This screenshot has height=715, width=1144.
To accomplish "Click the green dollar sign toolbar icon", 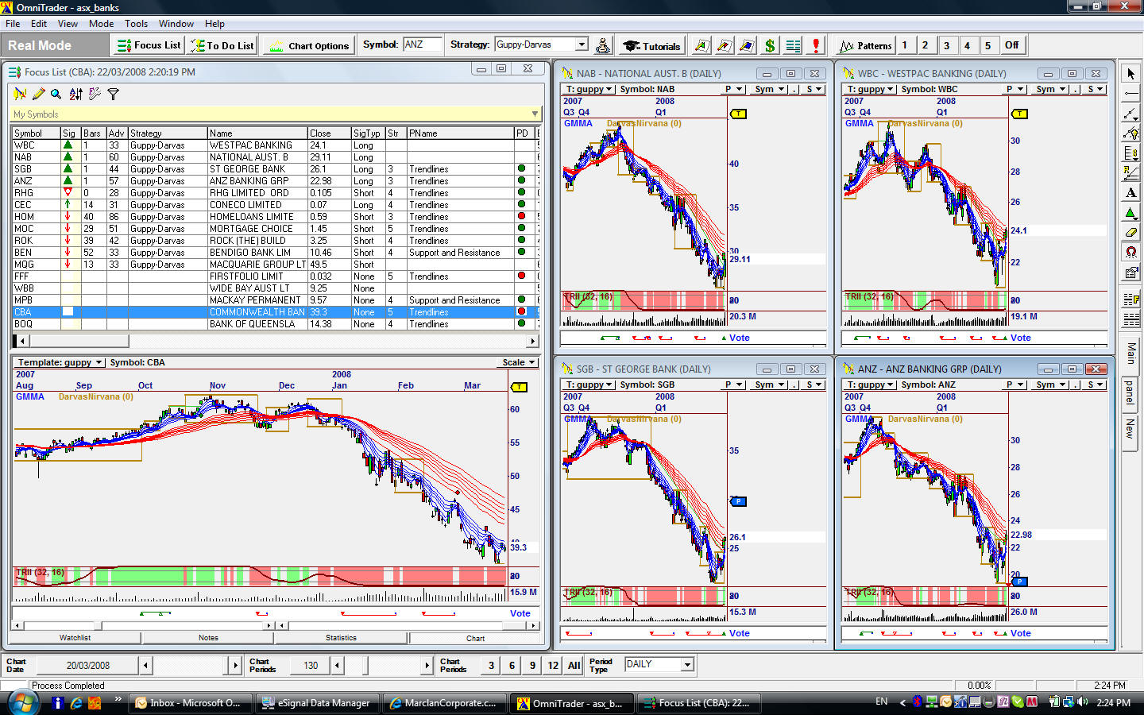I will [x=769, y=45].
